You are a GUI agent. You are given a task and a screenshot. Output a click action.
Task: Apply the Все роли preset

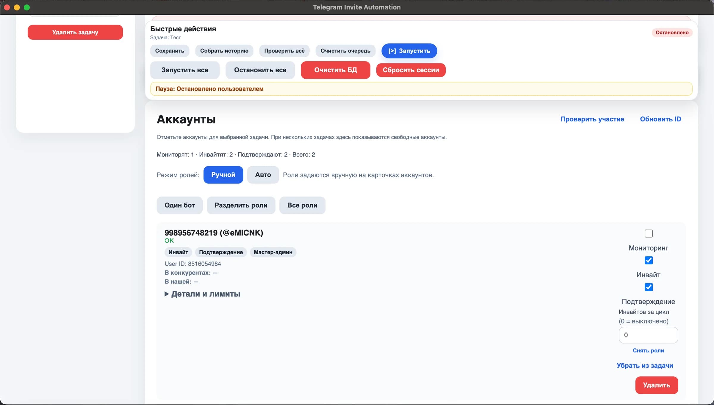click(302, 205)
